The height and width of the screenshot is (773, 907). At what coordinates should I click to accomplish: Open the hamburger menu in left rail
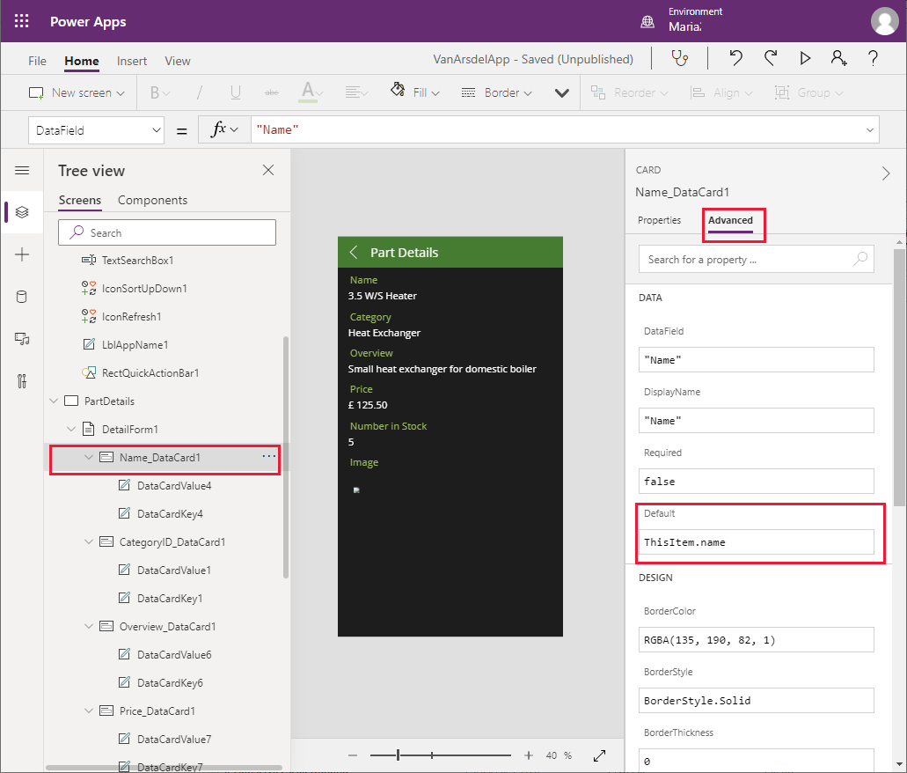(x=22, y=170)
